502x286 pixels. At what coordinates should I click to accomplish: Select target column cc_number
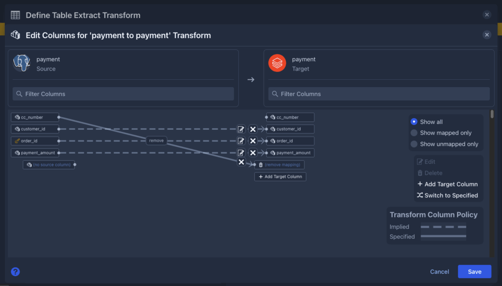pyautogui.click(x=290, y=118)
